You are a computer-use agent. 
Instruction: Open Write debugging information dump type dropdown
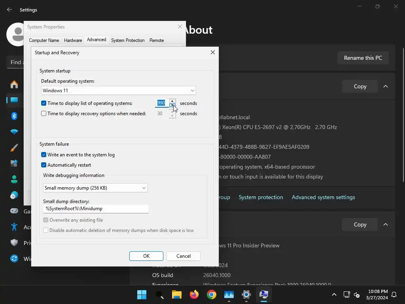tap(95, 188)
